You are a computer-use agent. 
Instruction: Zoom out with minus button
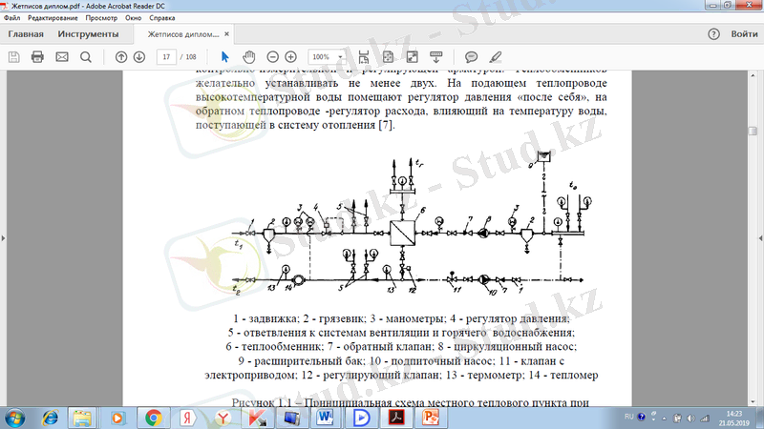273,57
